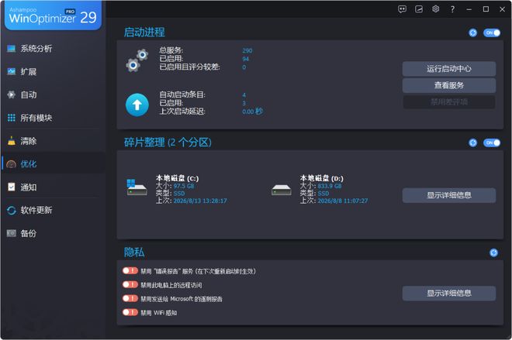
Task: Click the 所有模块 grid icon
Action: click(x=12, y=118)
